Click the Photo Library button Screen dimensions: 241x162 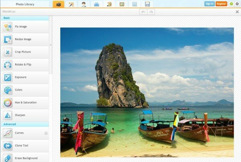click(x=25, y=4)
